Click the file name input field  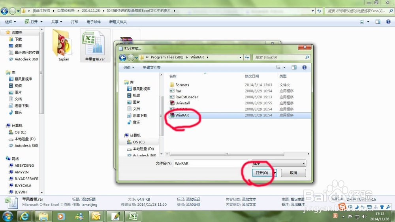pyautogui.click(x=211, y=163)
